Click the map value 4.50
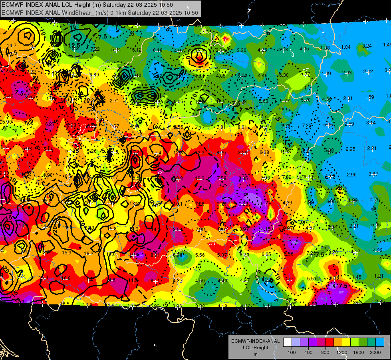391x360 pixels. coord(200,280)
